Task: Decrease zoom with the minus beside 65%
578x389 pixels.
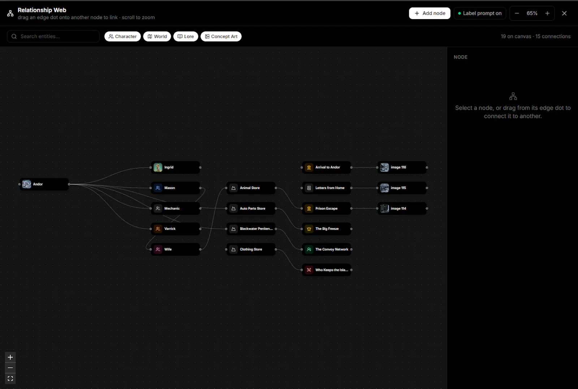Action: click(517, 13)
